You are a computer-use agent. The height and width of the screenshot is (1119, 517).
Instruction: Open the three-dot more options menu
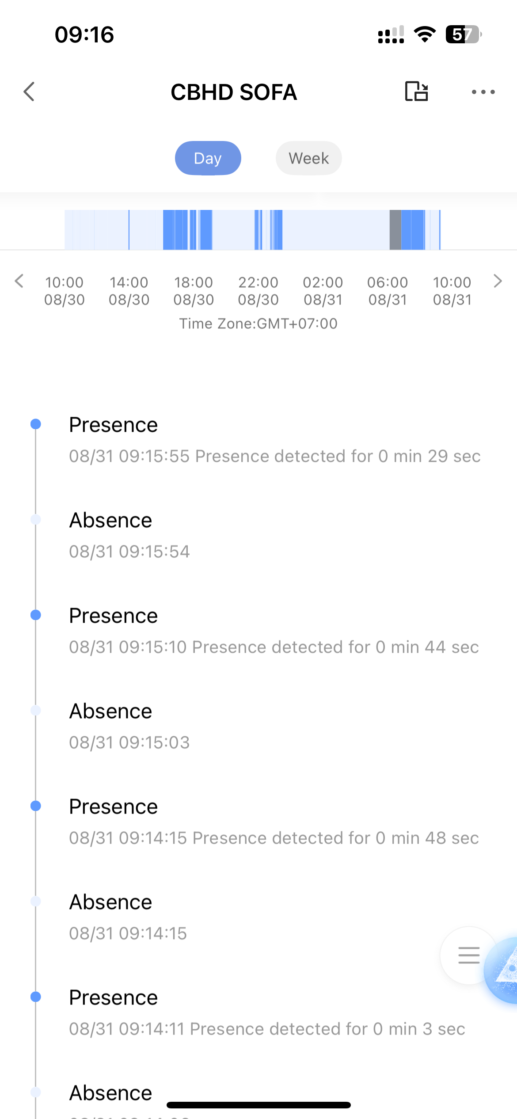coord(483,92)
